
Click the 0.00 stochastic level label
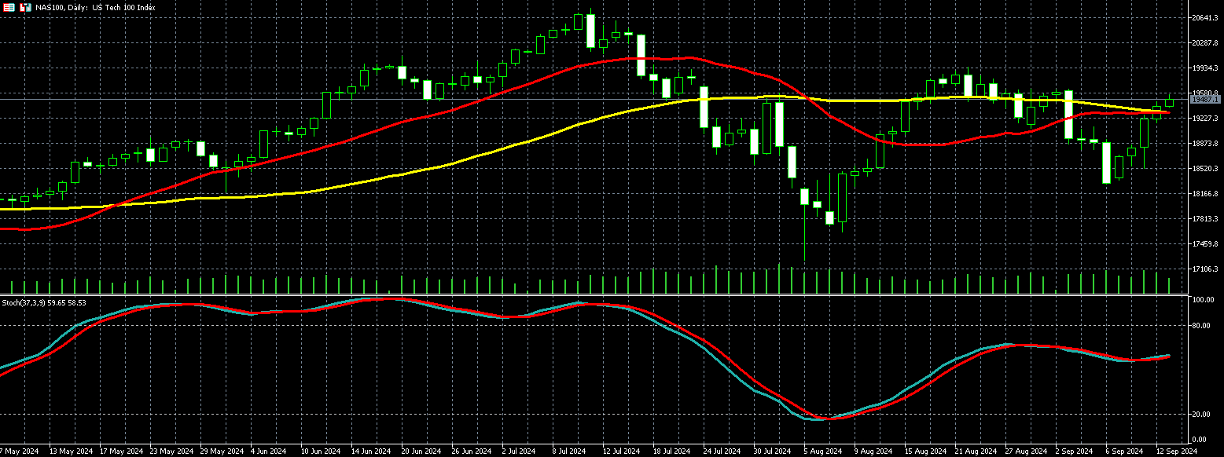coord(1200,439)
